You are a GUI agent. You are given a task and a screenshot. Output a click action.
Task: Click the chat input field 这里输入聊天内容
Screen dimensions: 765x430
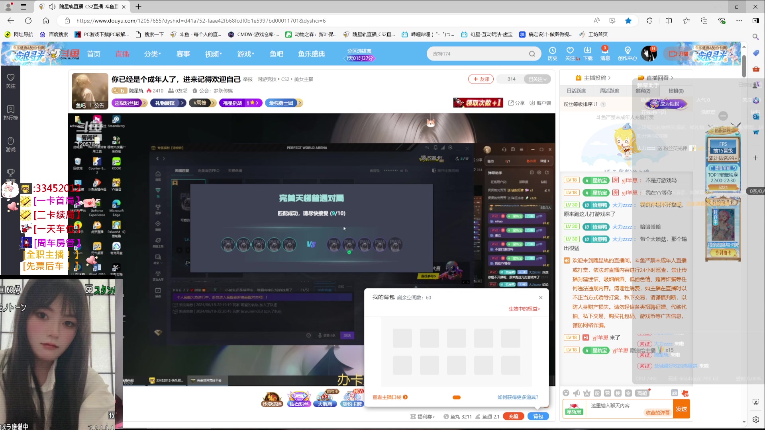(x=630, y=405)
